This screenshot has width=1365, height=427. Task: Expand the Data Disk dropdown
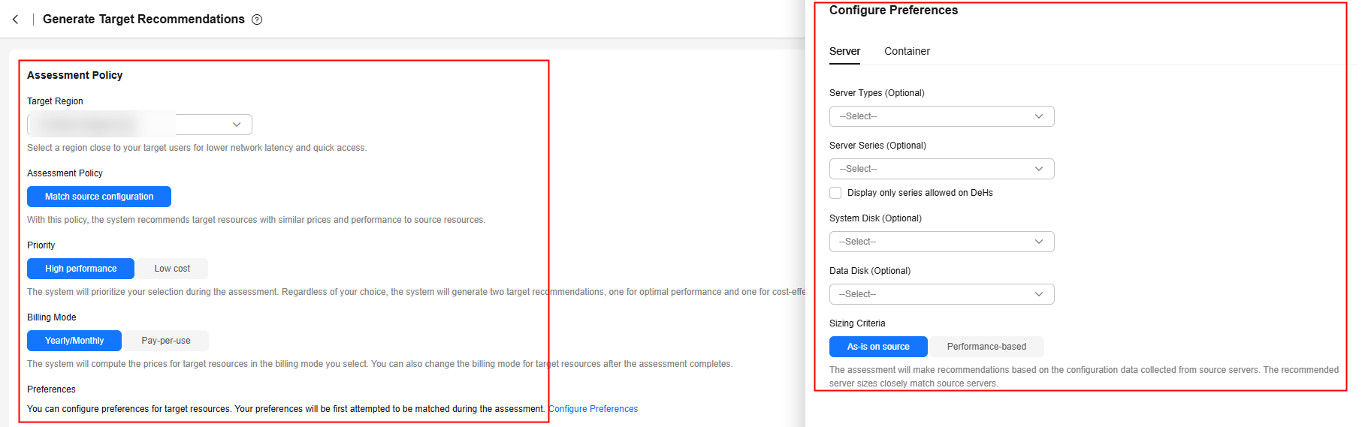(x=941, y=294)
